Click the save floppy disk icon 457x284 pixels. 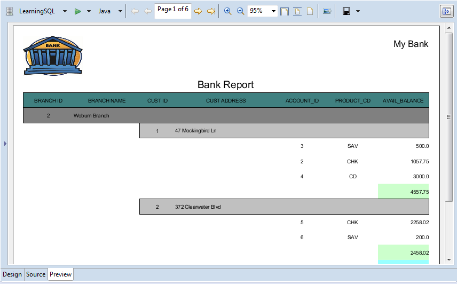point(346,11)
